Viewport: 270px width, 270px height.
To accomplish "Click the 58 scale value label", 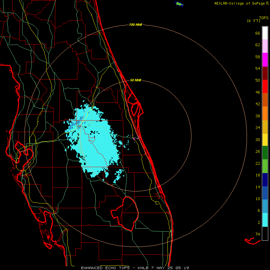I will 258,57.
